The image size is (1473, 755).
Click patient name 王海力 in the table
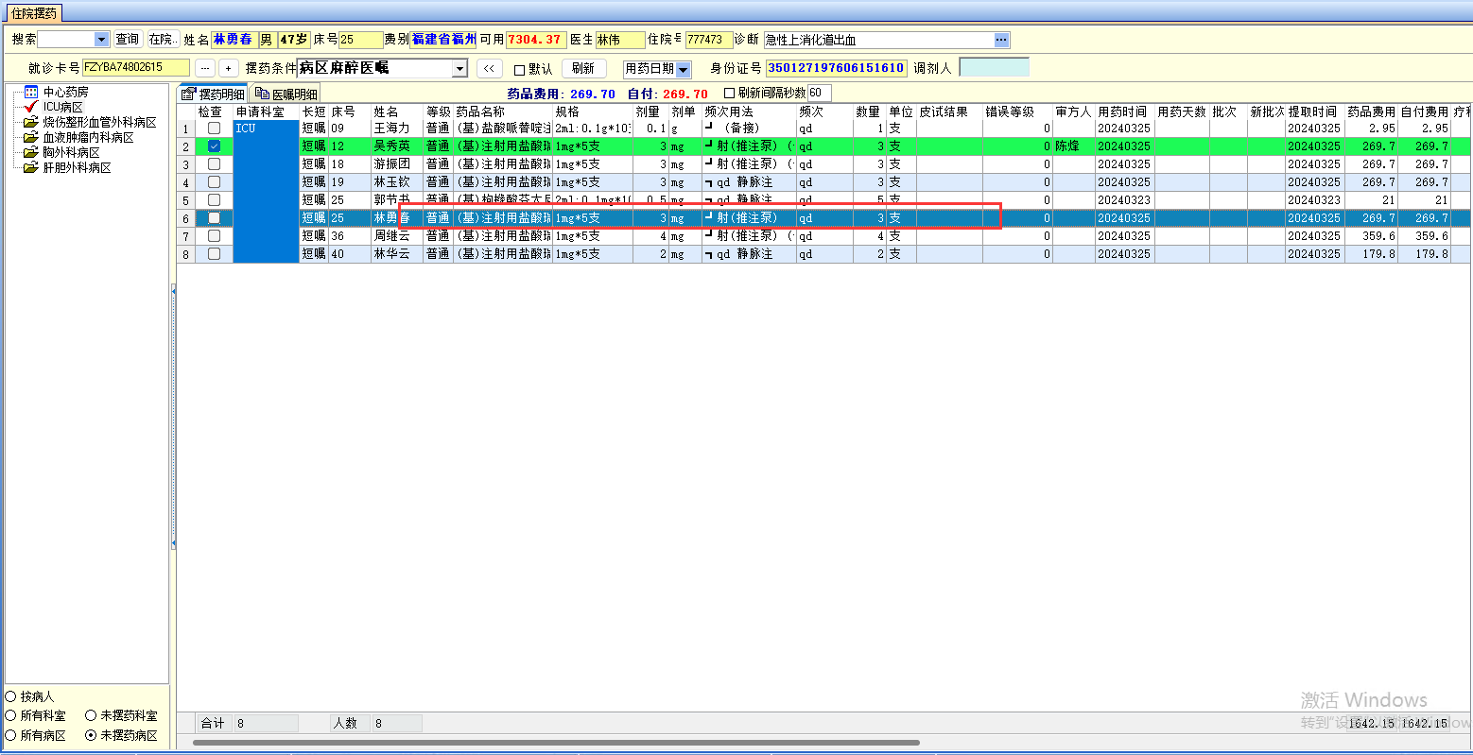(391, 128)
